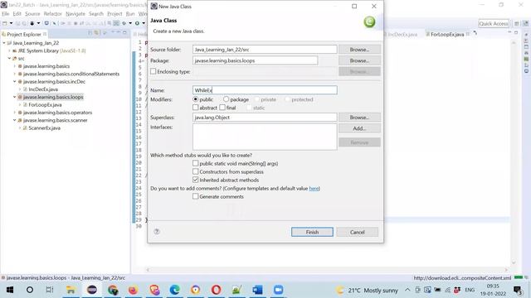The width and height of the screenshot is (531, 298).
Task: Open Opera browser from the taskbar
Action: click(x=216, y=290)
